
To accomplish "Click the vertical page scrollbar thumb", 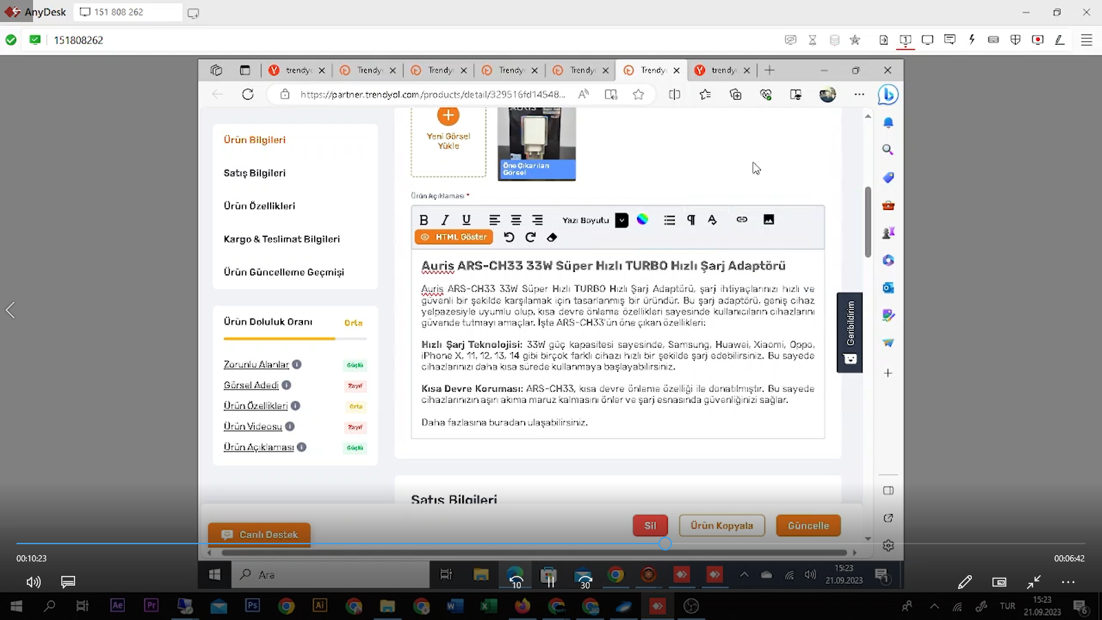I will click(868, 222).
